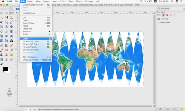
Task: Select the Scissors Select tool
Action: pos(11,18)
